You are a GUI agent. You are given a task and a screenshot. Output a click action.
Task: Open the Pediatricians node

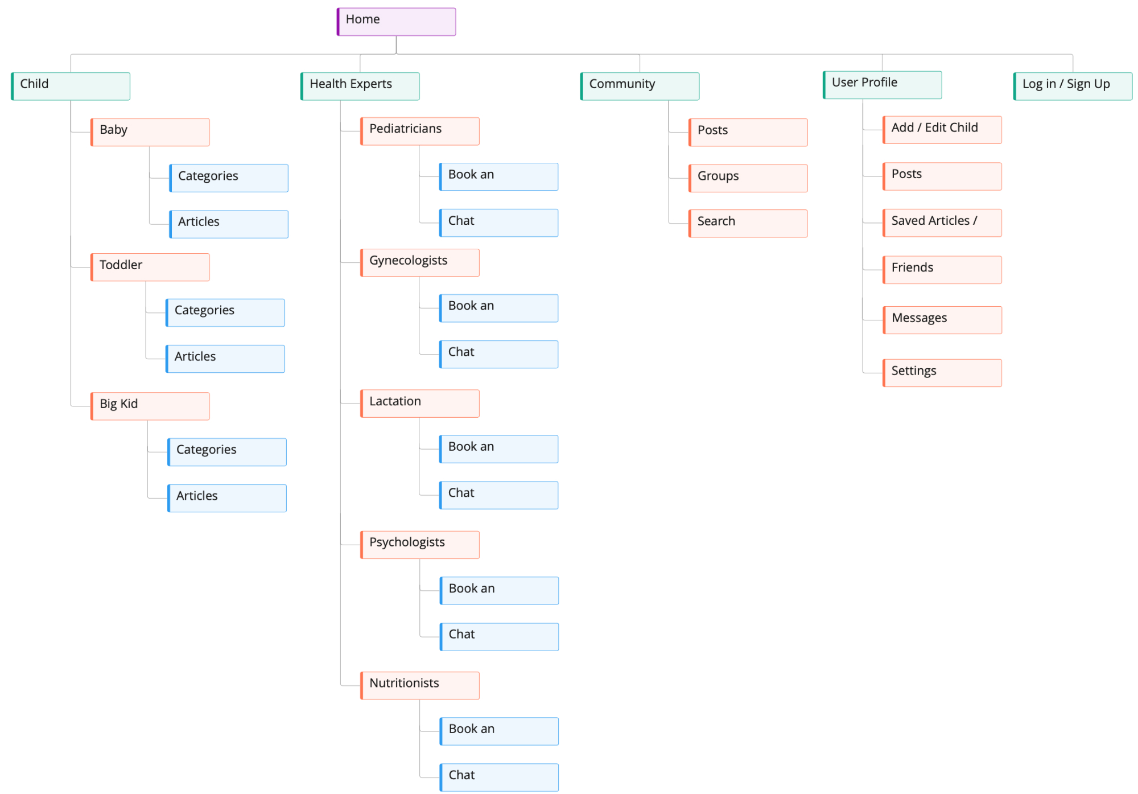coord(420,131)
